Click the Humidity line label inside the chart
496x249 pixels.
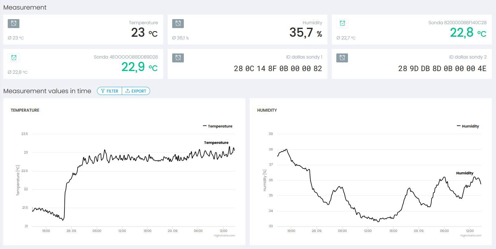point(464,173)
